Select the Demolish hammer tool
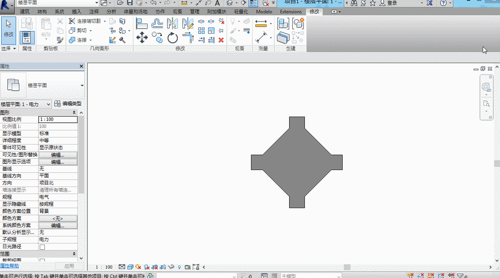Screen dimensions: 500x278 pyautogui.click(x=122, y=40)
